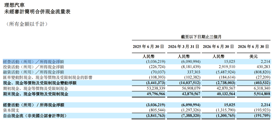Select investing value 2,919,510
Screen dimensions: 275x122
pyautogui.click(x=227, y=67)
